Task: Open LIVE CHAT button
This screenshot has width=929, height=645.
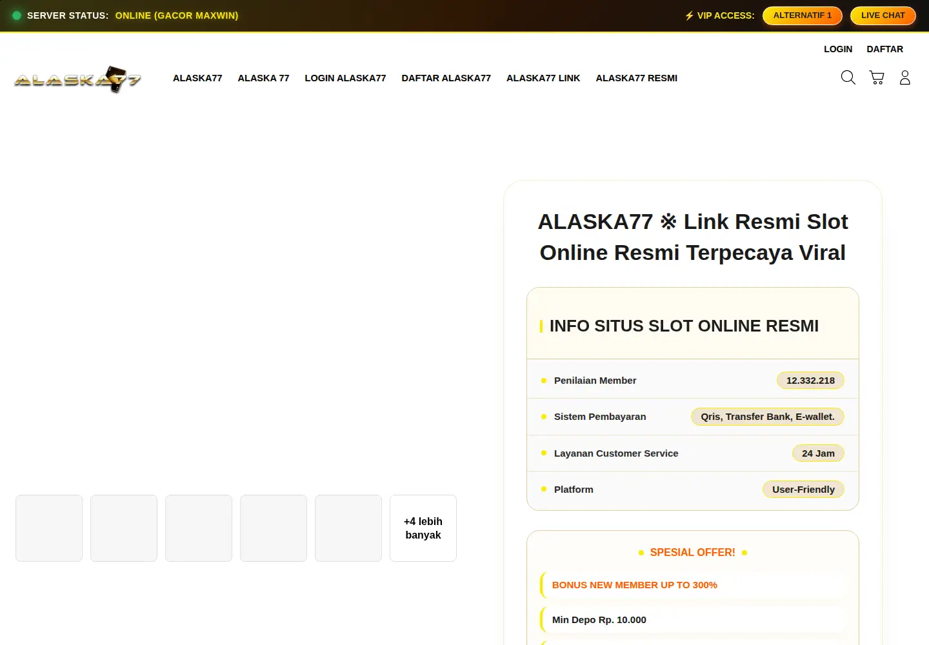Action: (x=883, y=15)
